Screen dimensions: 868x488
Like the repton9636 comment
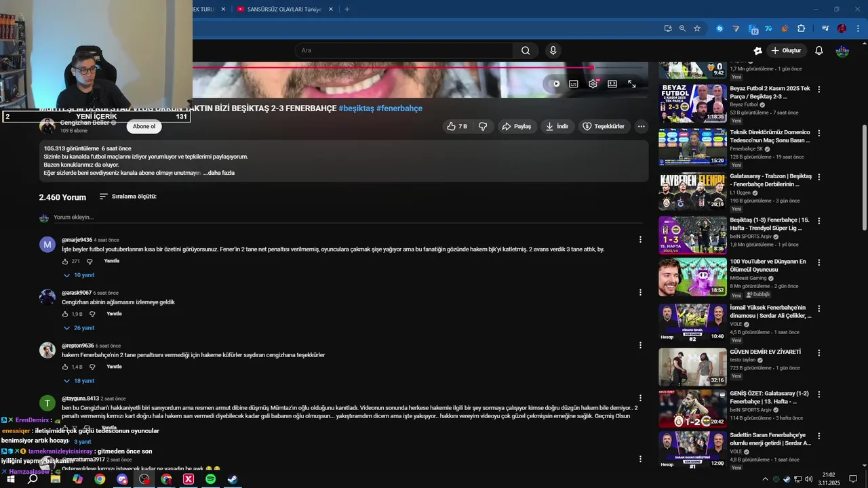[66, 367]
